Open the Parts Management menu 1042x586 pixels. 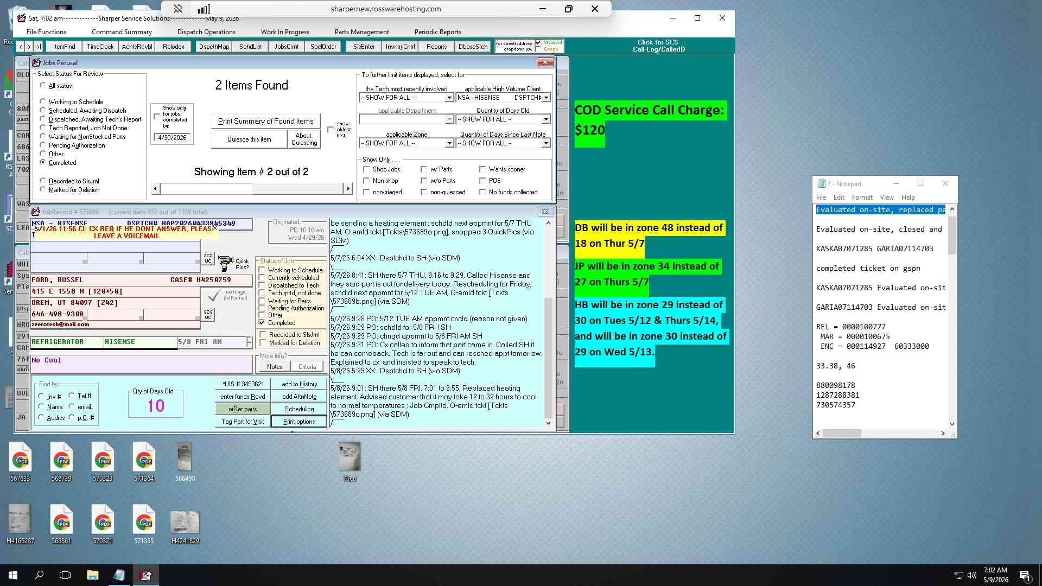[x=361, y=32]
